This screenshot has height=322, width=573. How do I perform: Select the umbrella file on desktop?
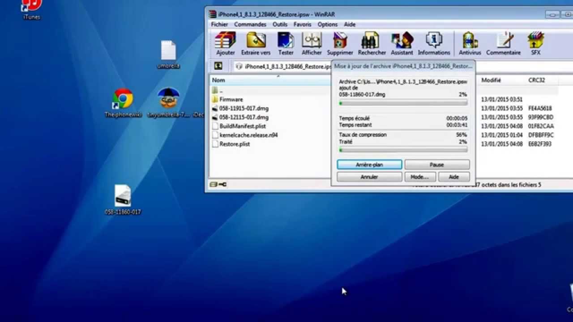point(168,55)
